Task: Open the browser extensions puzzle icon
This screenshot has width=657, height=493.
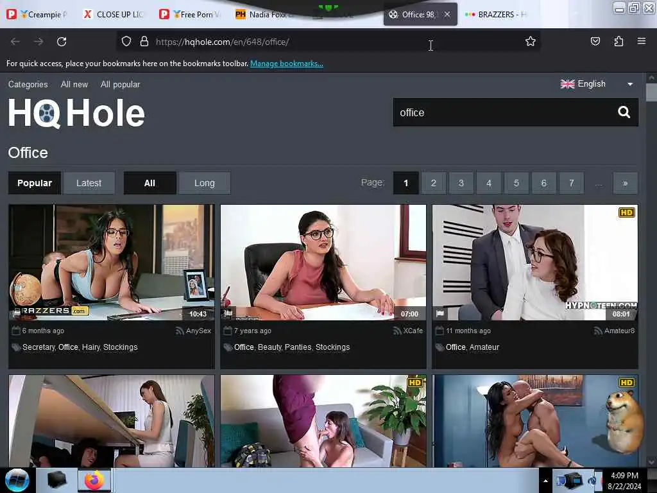Action: click(x=619, y=41)
